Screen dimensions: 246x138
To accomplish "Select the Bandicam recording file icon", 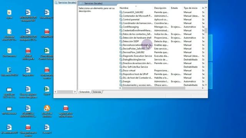I will (9, 89).
